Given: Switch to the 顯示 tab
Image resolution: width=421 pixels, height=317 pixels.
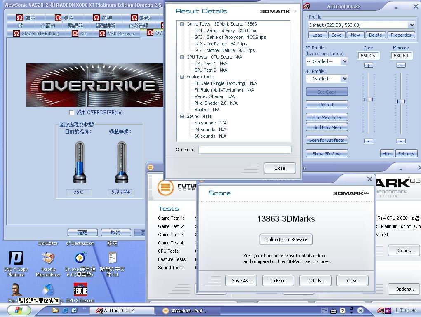Looking at the screenshot, I should pos(26,18).
